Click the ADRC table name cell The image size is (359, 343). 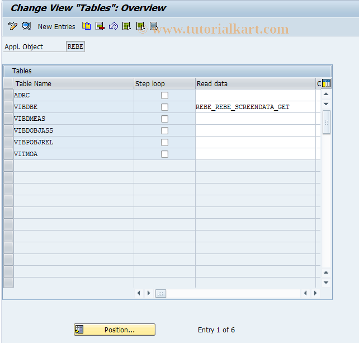coord(73,95)
